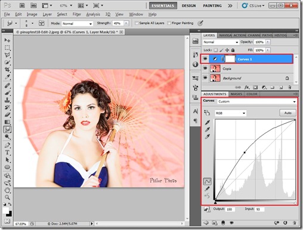Toggle Quick Mask mode
Viewport: 303px width, 230px height.
[x=7, y=221]
